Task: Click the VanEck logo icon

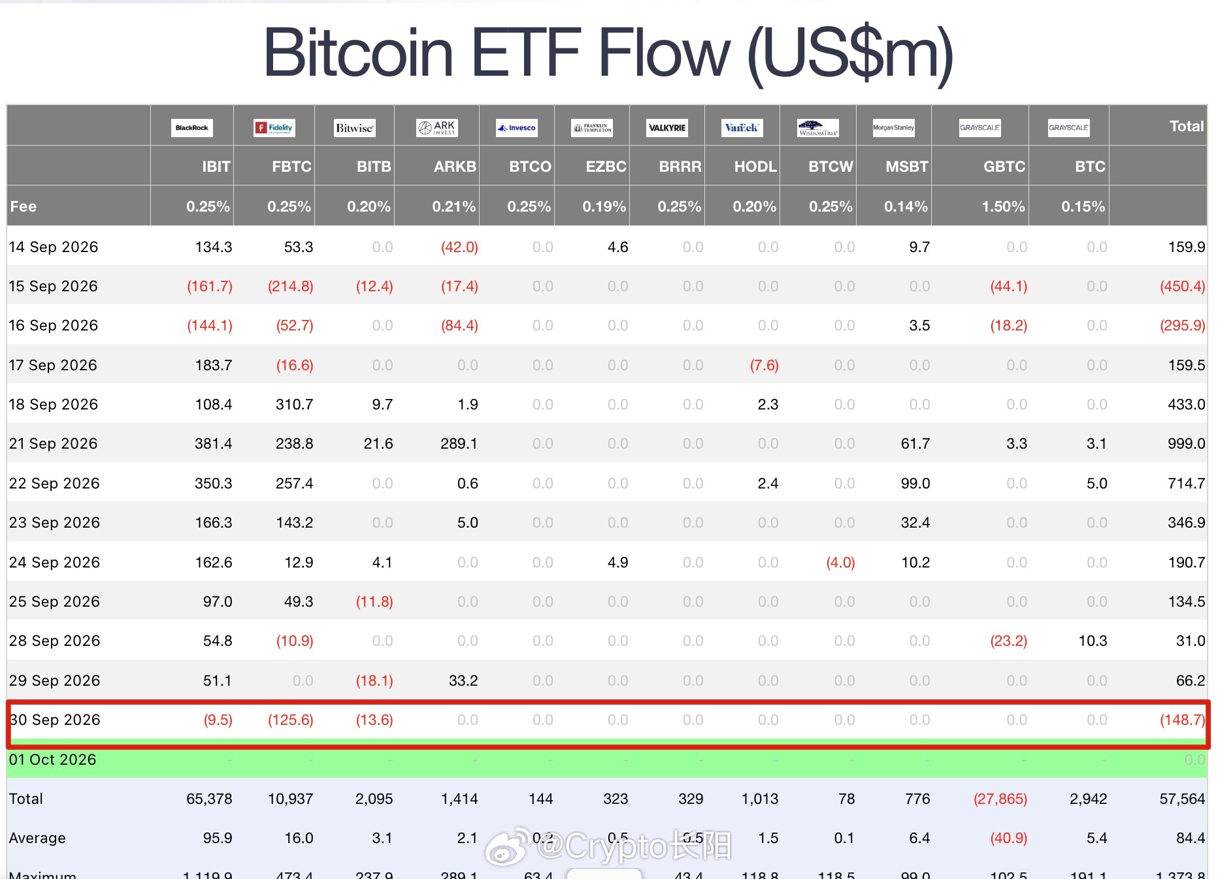Action: [742, 127]
